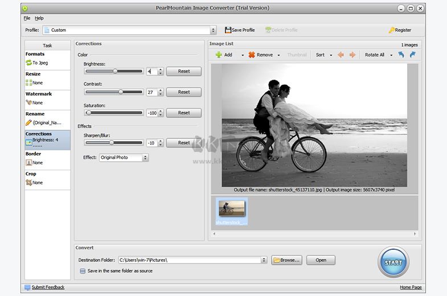
Task: Expand the Destination Folder dropdown
Action: point(264,260)
